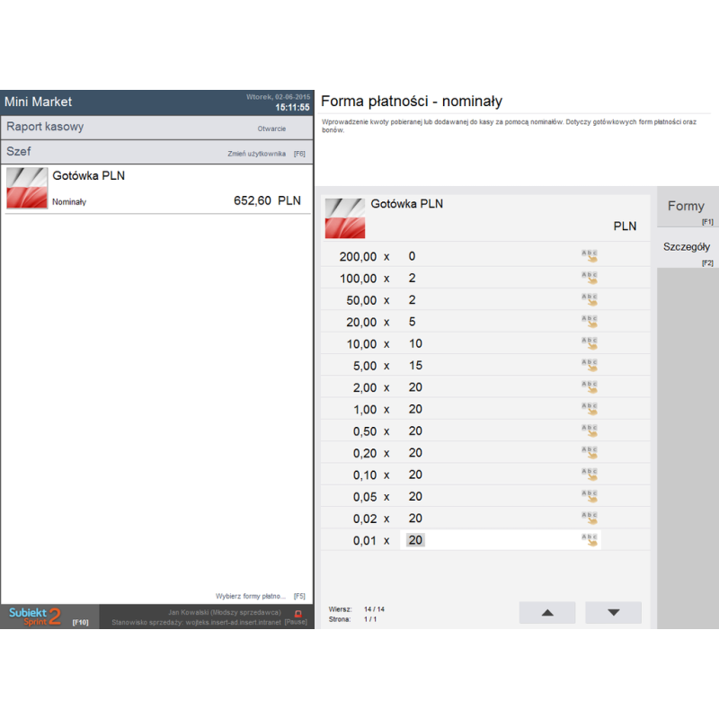This screenshot has width=719, height=719.
Task: Click keyboard icon in 0,50 denomination row
Action: [590, 431]
